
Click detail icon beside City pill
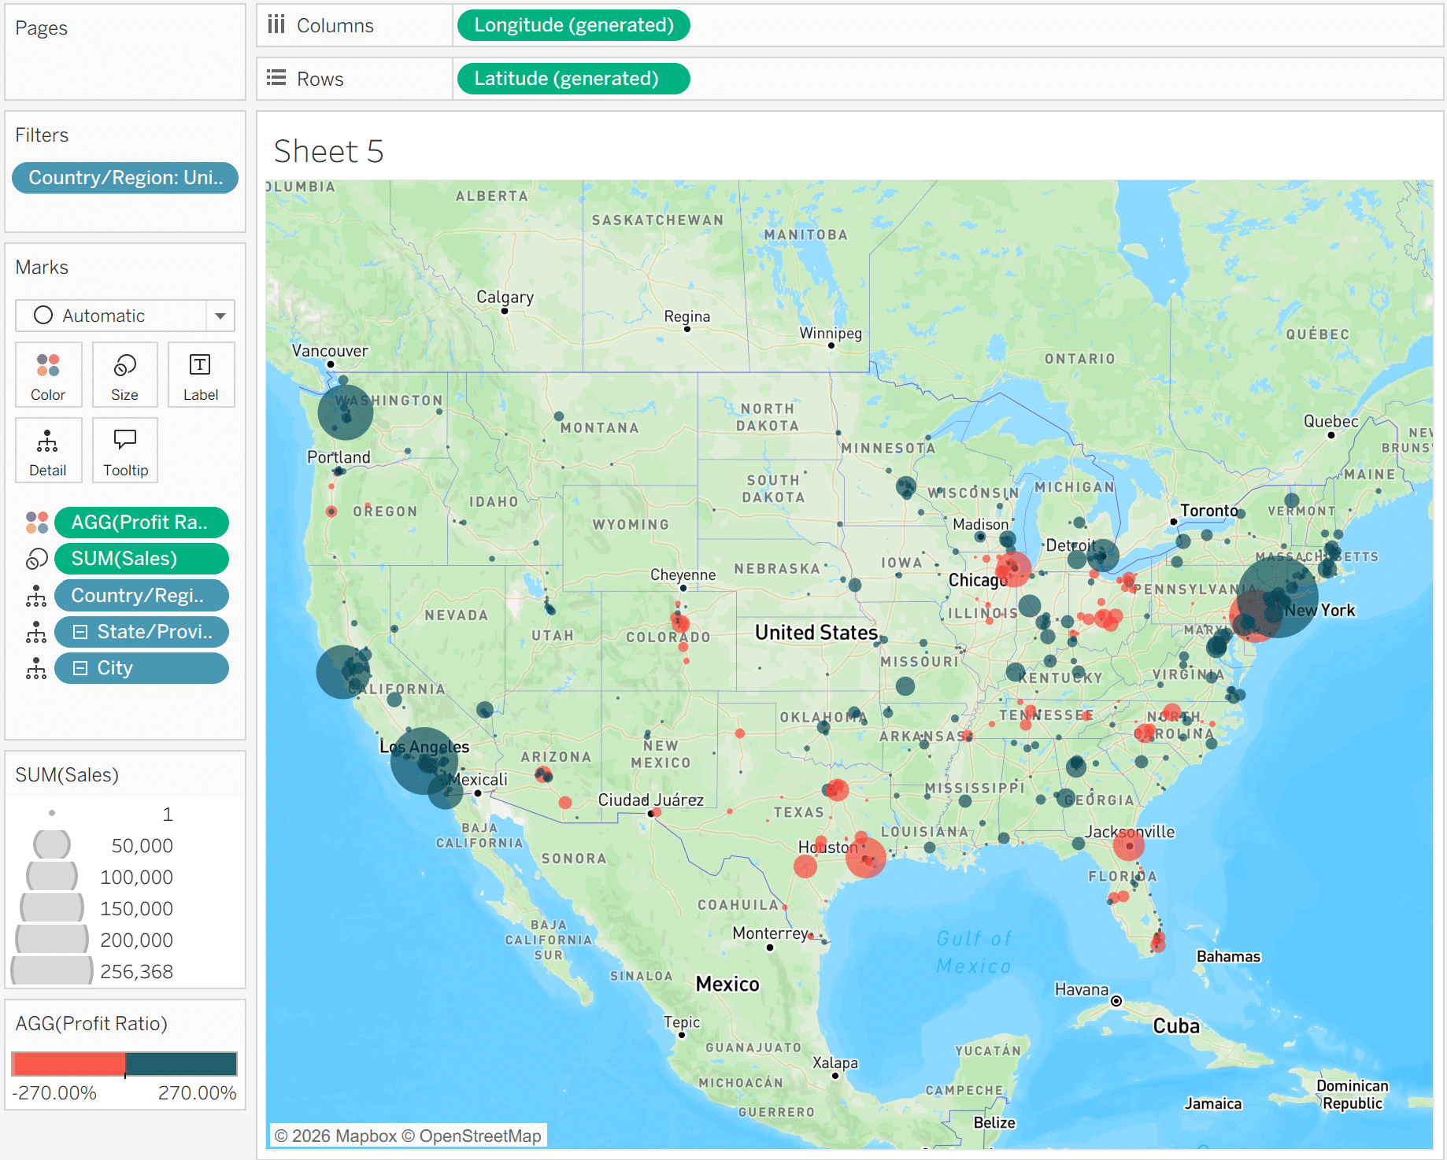(x=36, y=668)
